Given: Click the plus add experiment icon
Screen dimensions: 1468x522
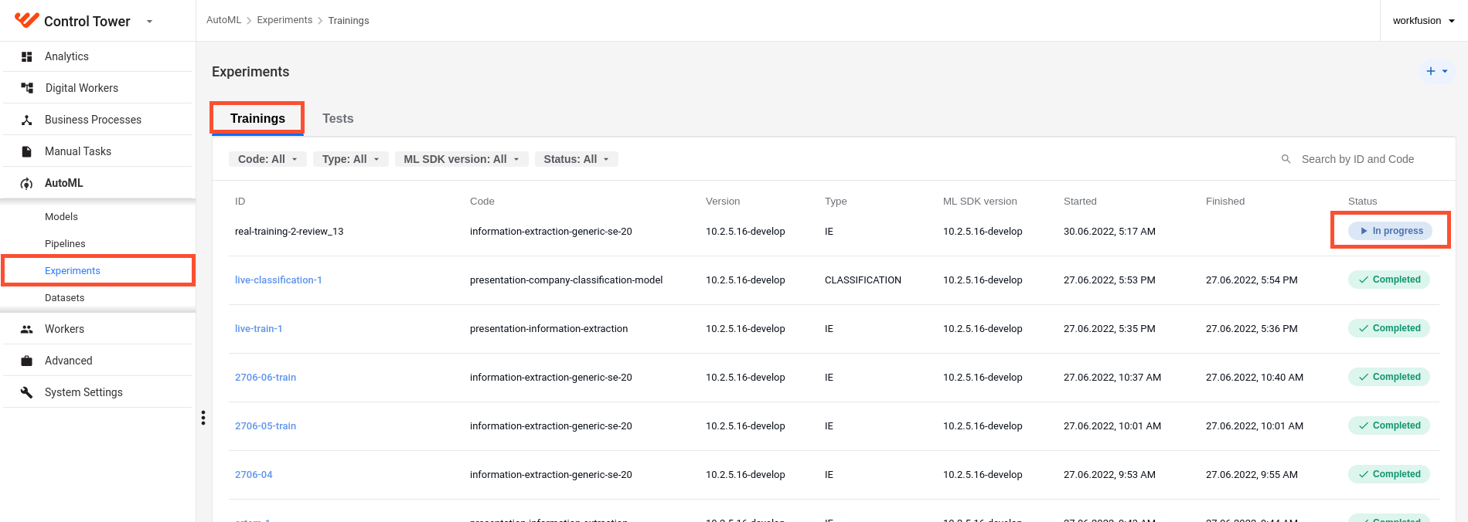Looking at the screenshot, I should (1431, 71).
